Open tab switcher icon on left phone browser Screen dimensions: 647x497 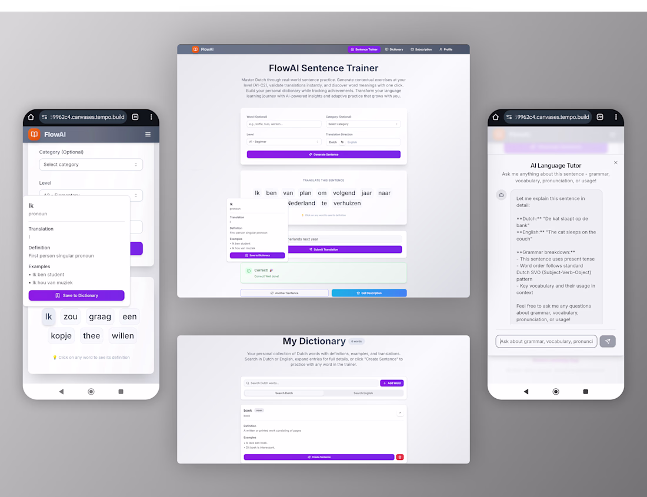(x=135, y=117)
